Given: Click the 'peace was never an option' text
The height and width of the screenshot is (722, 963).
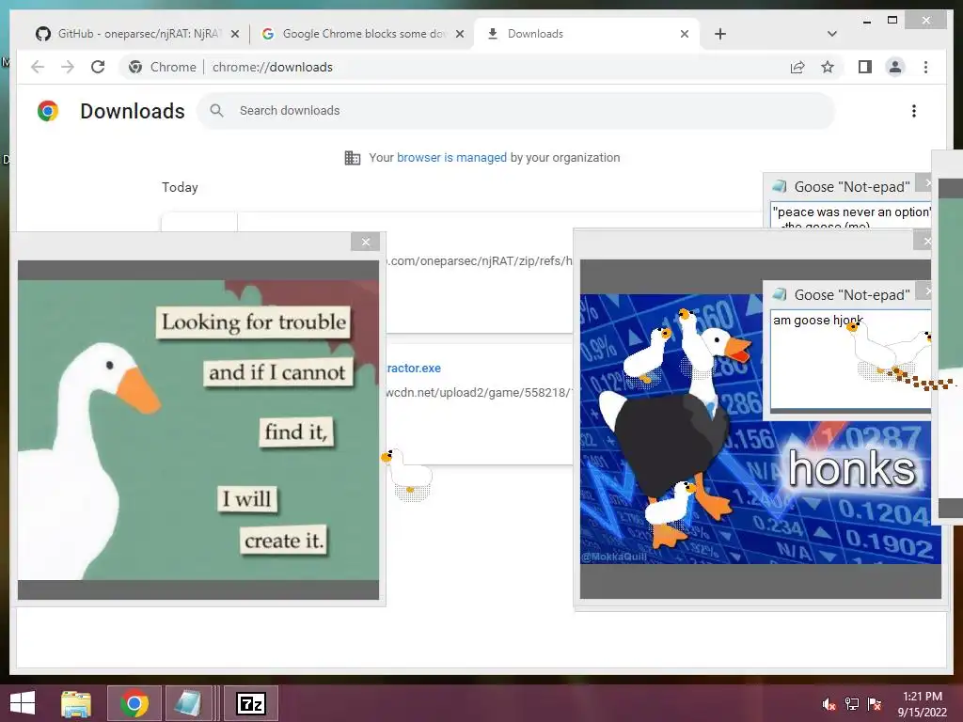Looking at the screenshot, I should click(852, 212).
